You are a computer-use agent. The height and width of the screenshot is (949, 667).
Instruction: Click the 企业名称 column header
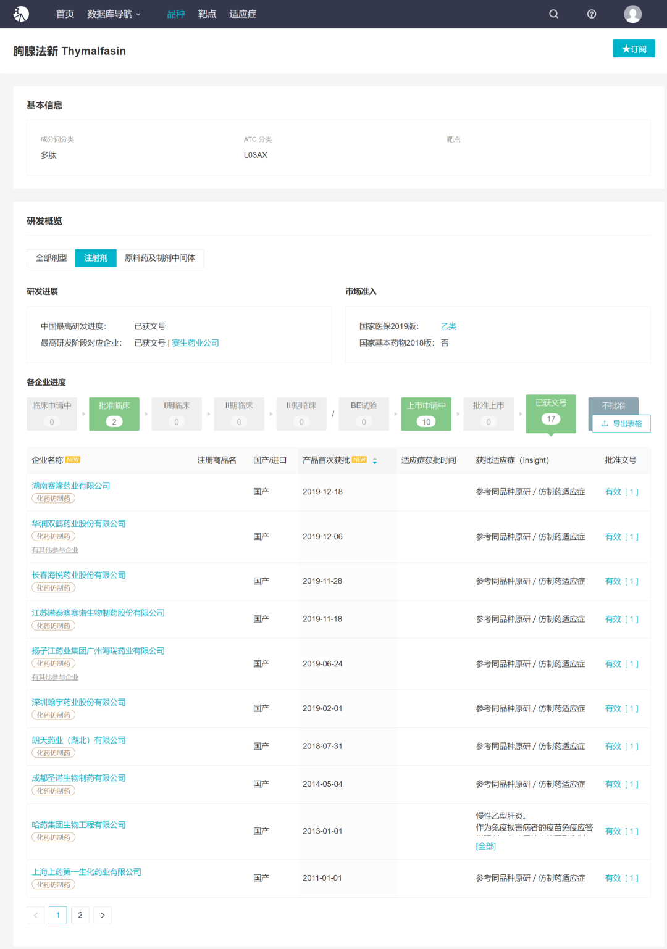point(48,460)
